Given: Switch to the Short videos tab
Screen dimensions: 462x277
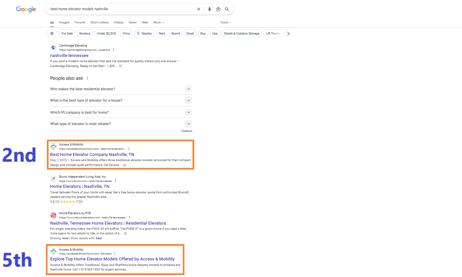Looking at the screenshot, I should tap(100, 22).
